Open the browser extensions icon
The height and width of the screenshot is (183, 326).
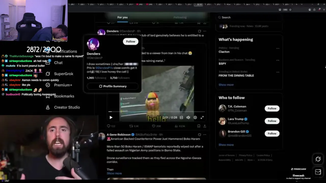point(314,10)
